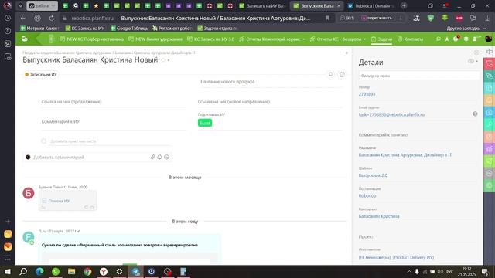Click the help question mark beside task email

tap(475, 114)
